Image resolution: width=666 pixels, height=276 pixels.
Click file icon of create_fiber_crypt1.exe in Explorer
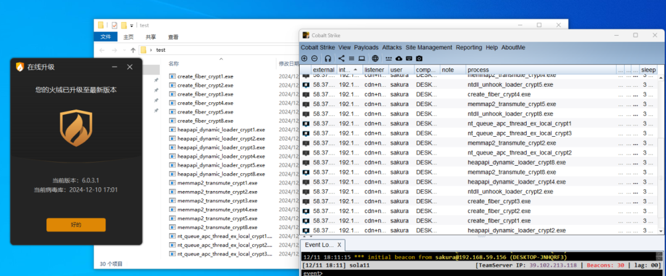[172, 76]
